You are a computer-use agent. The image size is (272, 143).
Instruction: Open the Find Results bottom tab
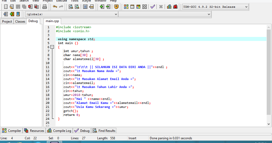[x=104, y=131]
